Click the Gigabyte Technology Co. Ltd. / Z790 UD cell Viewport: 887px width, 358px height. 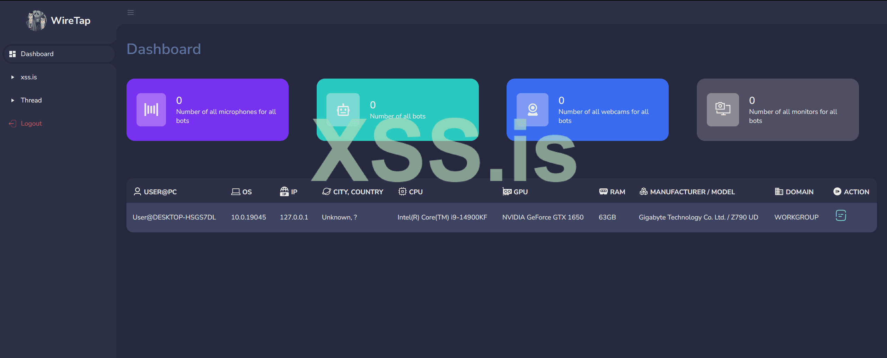pyautogui.click(x=699, y=217)
